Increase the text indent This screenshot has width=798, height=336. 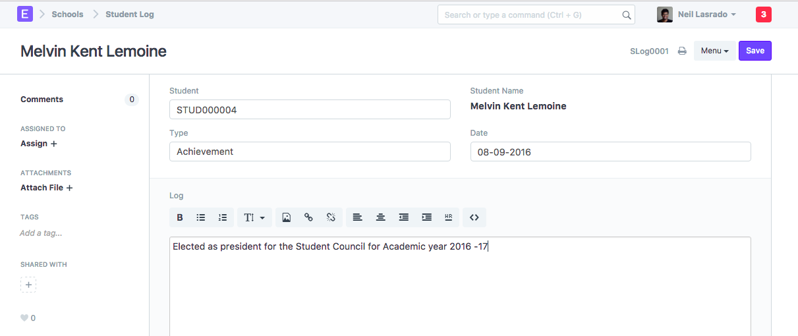click(x=426, y=217)
